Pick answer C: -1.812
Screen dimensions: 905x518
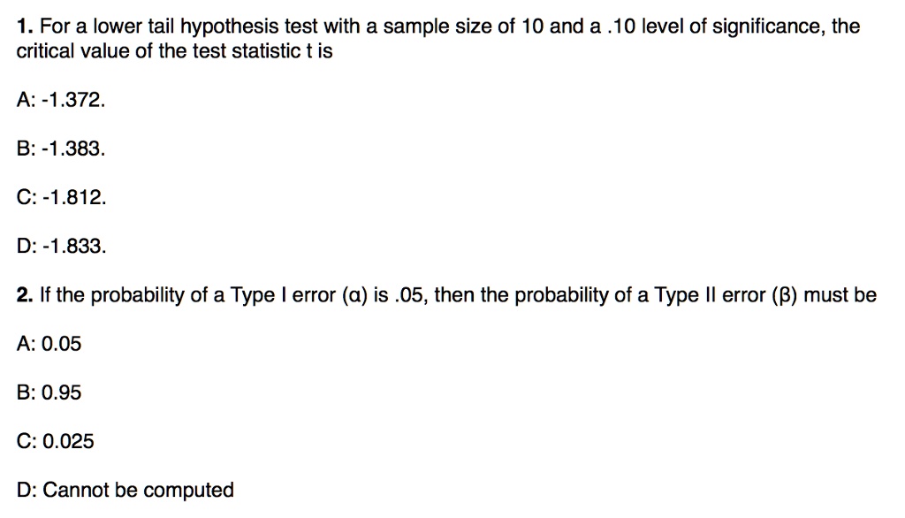62,198
